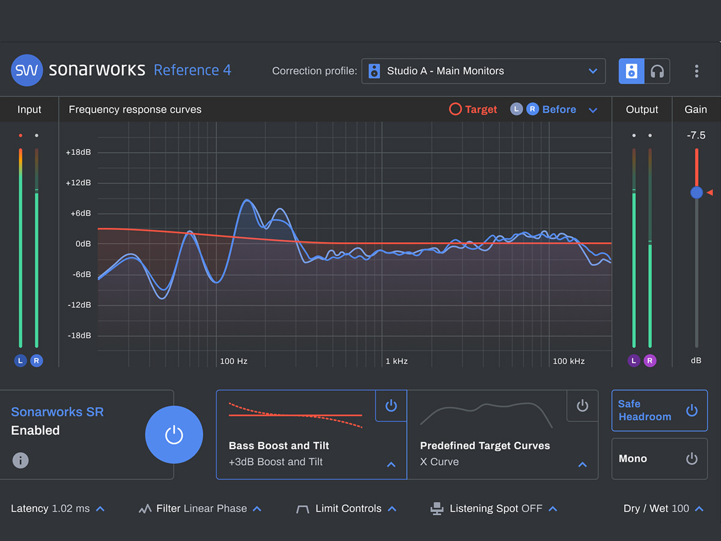Screen dimensions: 721x541
Task: Click the Before label
Action: pos(559,109)
